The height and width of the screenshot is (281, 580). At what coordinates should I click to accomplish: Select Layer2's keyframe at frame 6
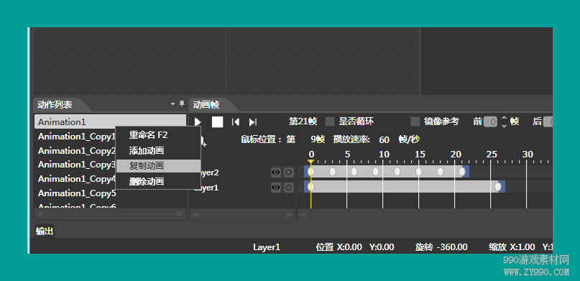pos(354,172)
